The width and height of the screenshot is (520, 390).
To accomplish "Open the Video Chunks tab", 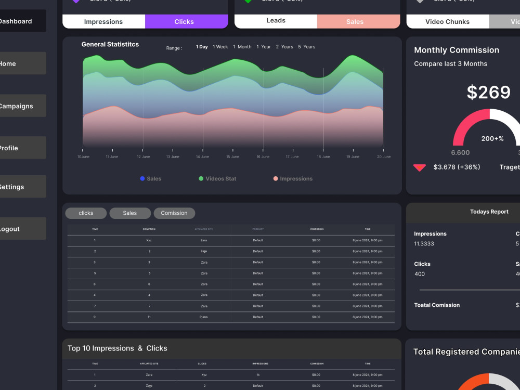I will pyautogui.click(x=447, y=21).
